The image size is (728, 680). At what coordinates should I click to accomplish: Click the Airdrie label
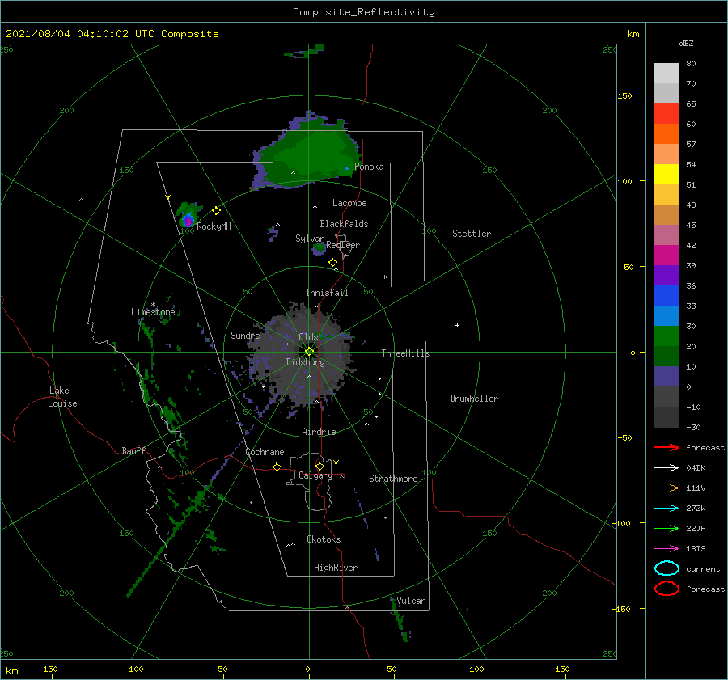click(319, 432)
